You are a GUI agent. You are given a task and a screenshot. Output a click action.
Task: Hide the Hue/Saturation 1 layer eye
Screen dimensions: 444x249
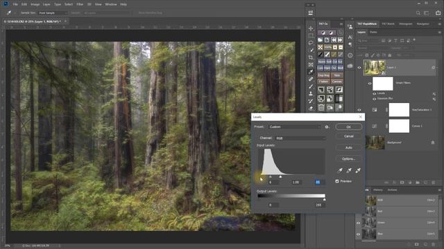359,110
